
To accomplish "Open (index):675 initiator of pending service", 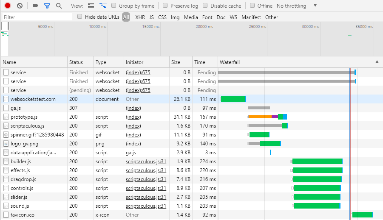I will [138, 90].
